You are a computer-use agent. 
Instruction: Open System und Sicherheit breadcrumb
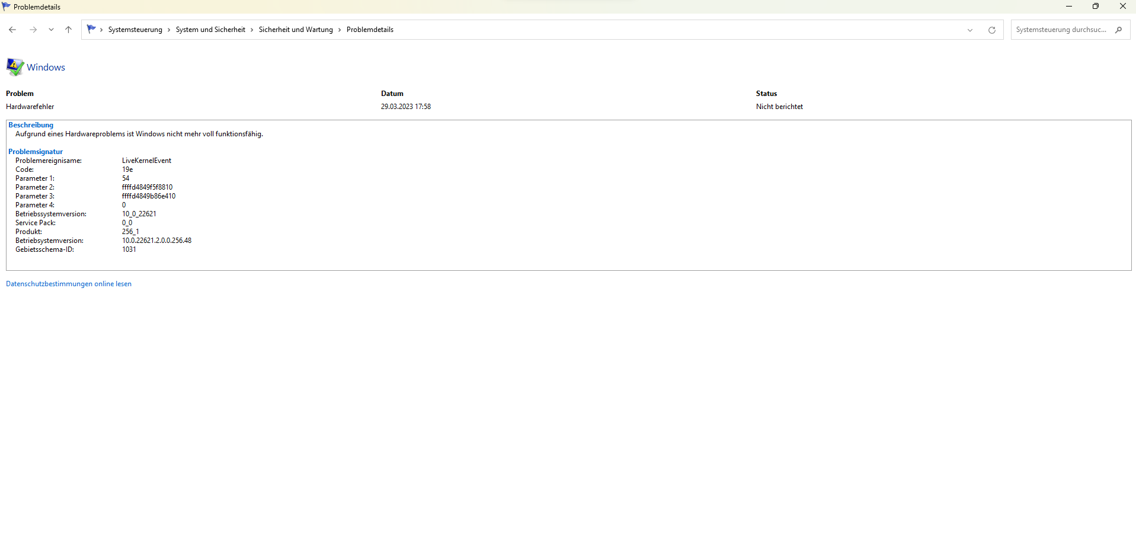click(x=210, y=30)
